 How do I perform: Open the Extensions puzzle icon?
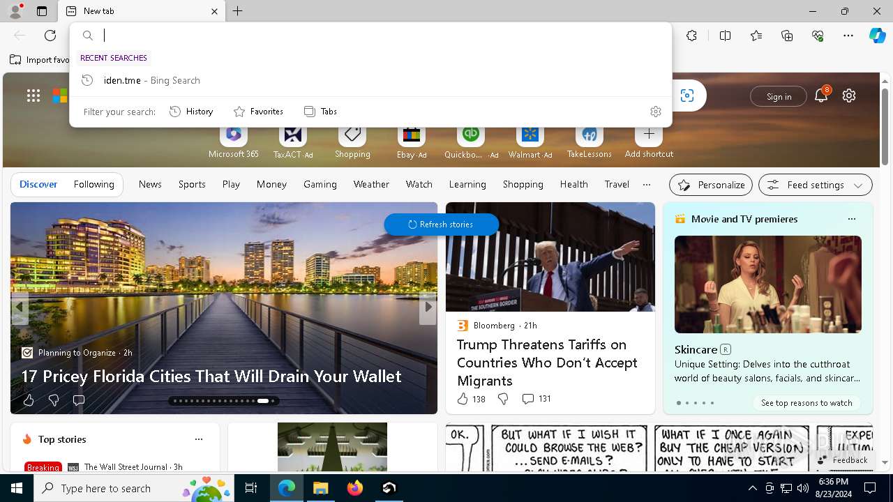tap(691, 36)
